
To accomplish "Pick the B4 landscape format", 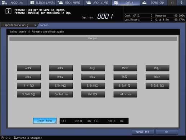I will point(61,77).
